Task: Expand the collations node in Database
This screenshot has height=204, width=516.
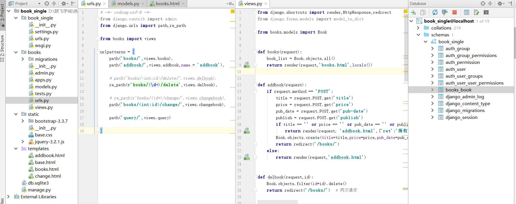Action: tap(418, 28)
